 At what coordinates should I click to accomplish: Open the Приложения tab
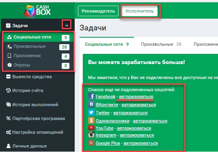[205, 44]
